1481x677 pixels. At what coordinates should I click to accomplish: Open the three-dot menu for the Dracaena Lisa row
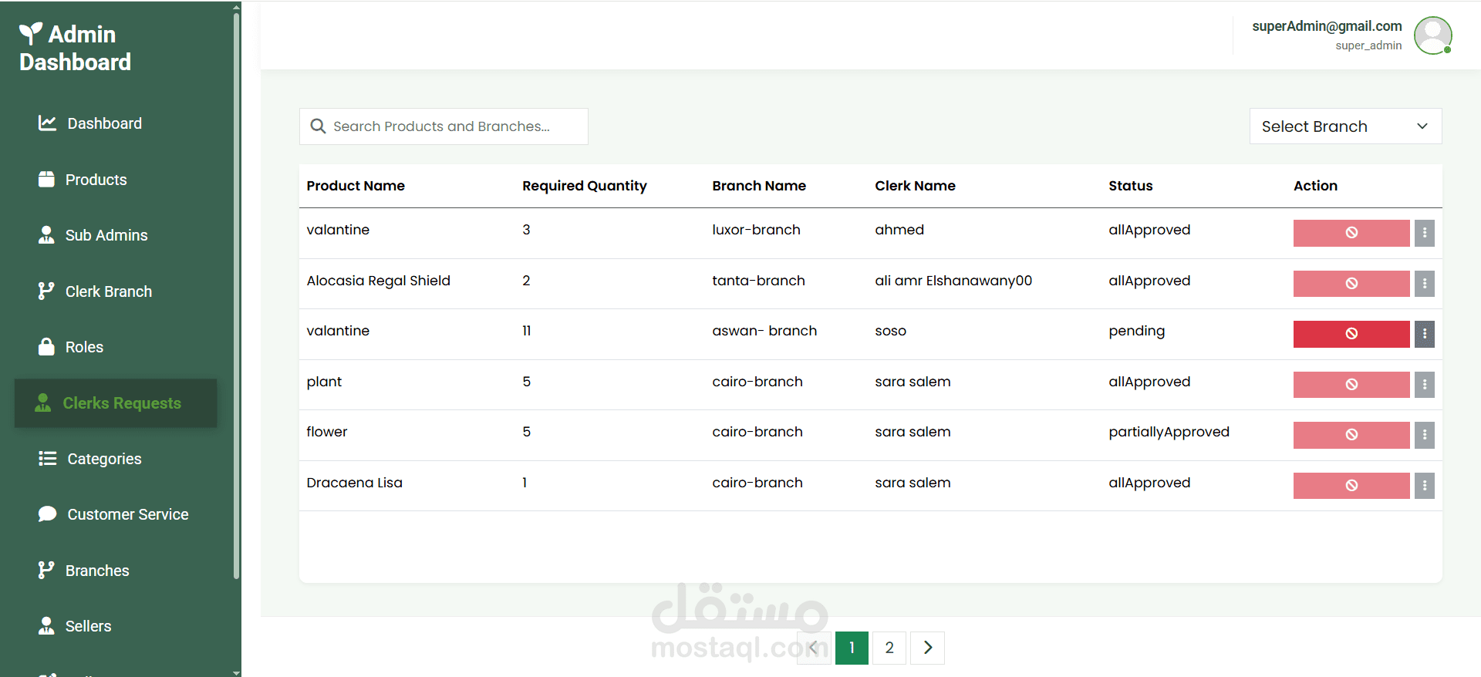(x=1424, y=486)
